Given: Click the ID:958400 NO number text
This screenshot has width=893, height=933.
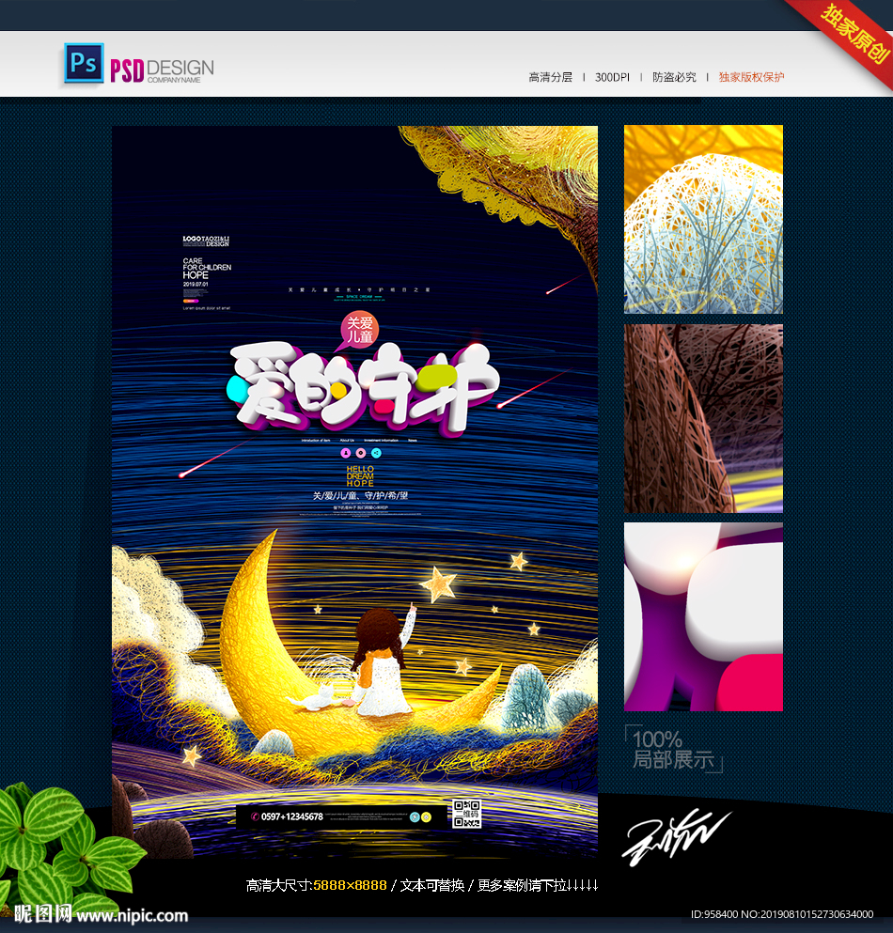Looking at the screenshot, I should pos(782,914).
